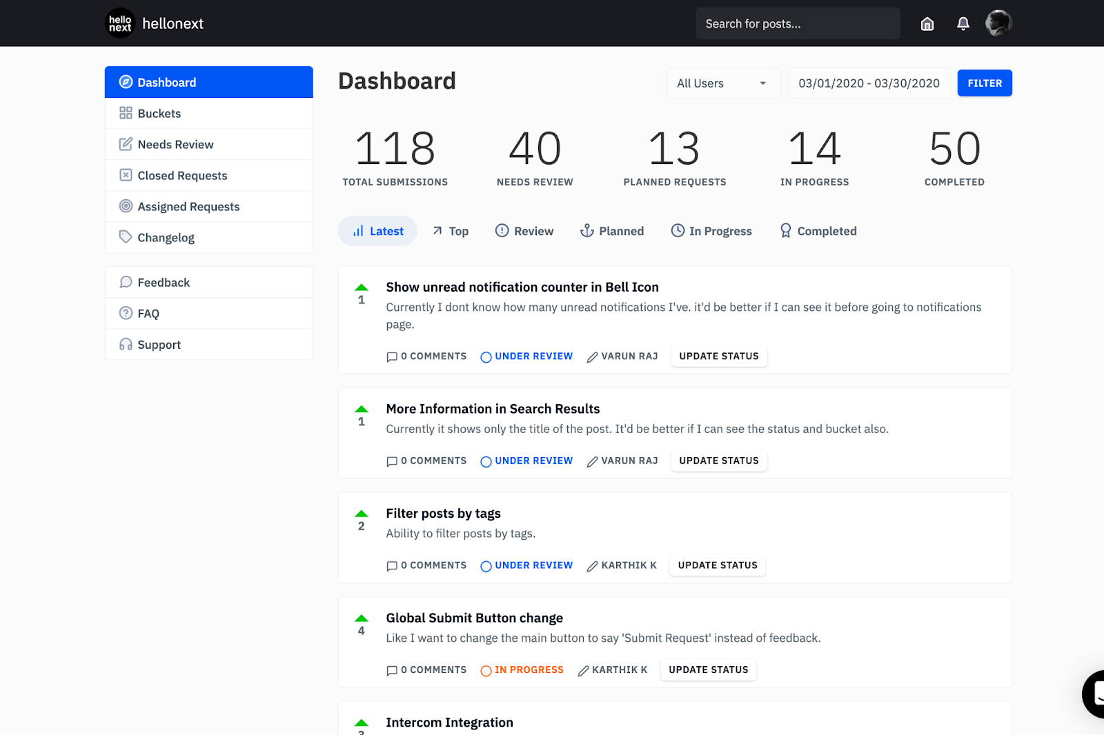Open the Changelog sidebar item
Viewport: 1104px width, 735px height.
[x=166, y=237]
